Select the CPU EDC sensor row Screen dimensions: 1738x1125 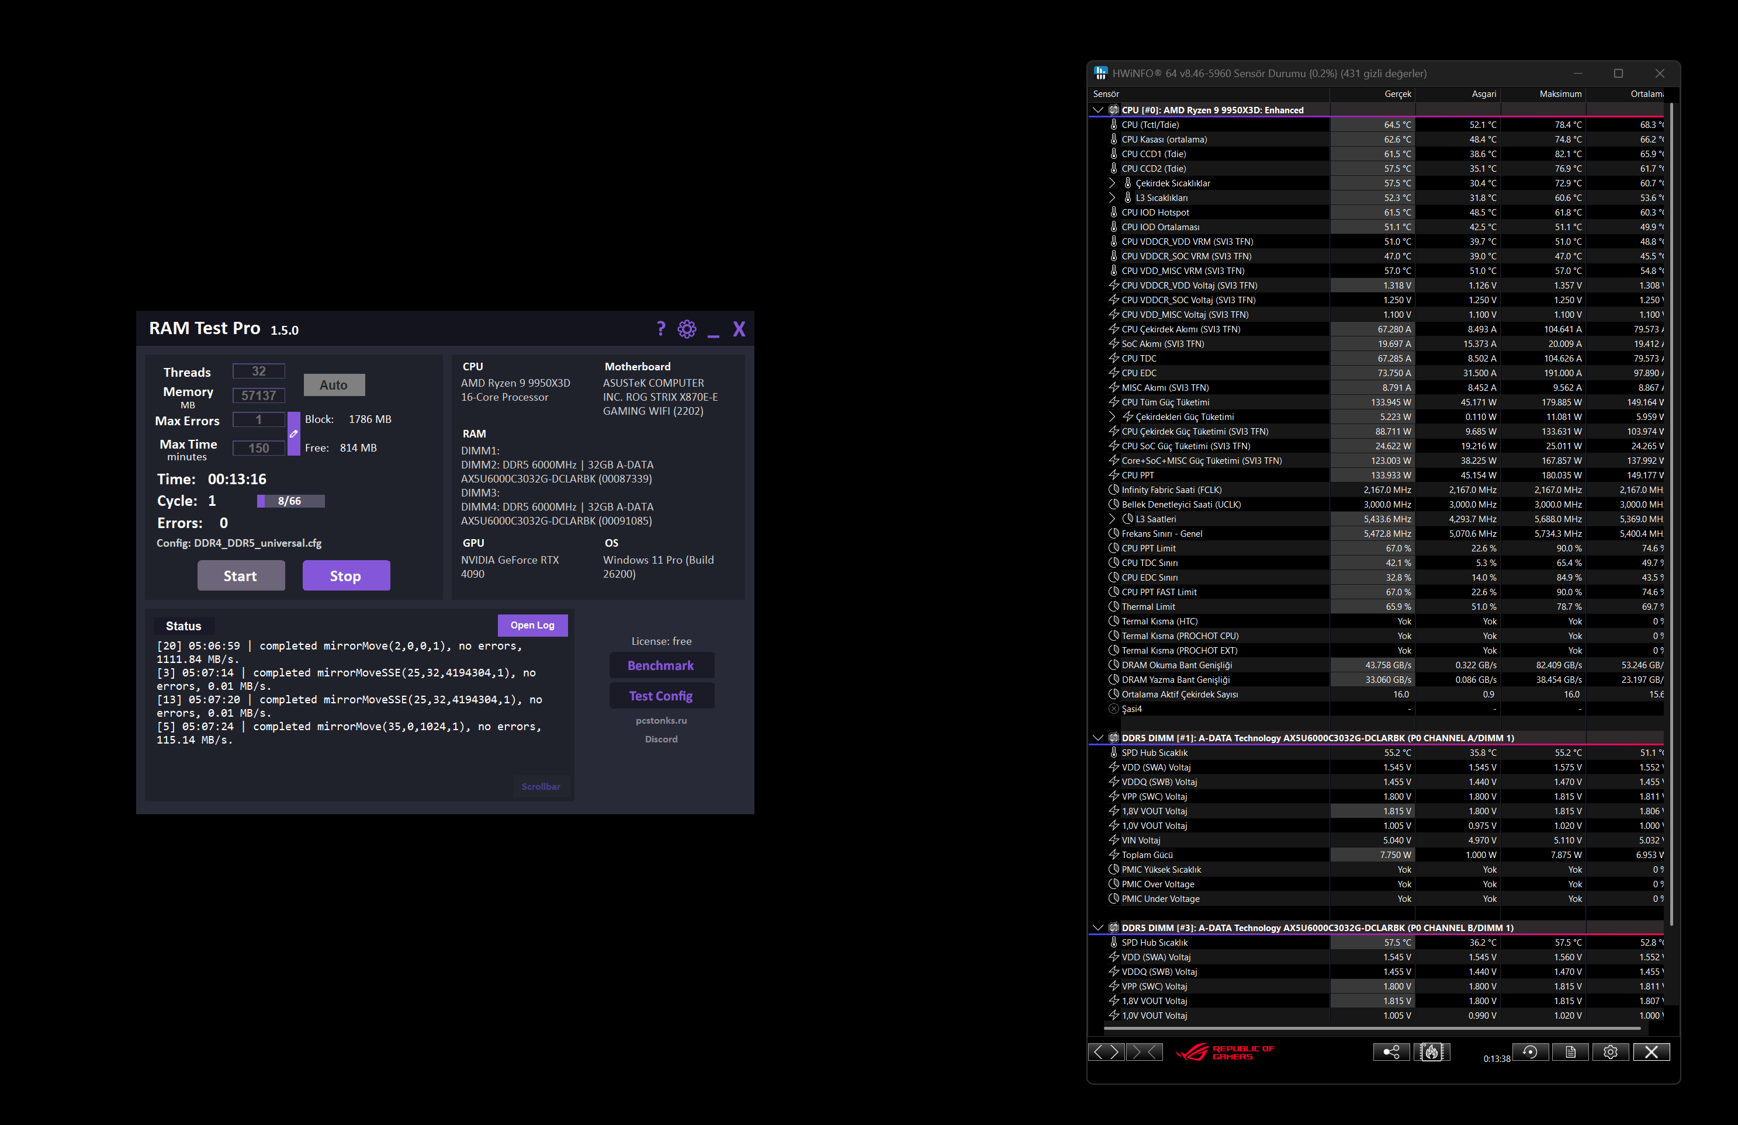pyautogui.click(x=1376, y=373)
